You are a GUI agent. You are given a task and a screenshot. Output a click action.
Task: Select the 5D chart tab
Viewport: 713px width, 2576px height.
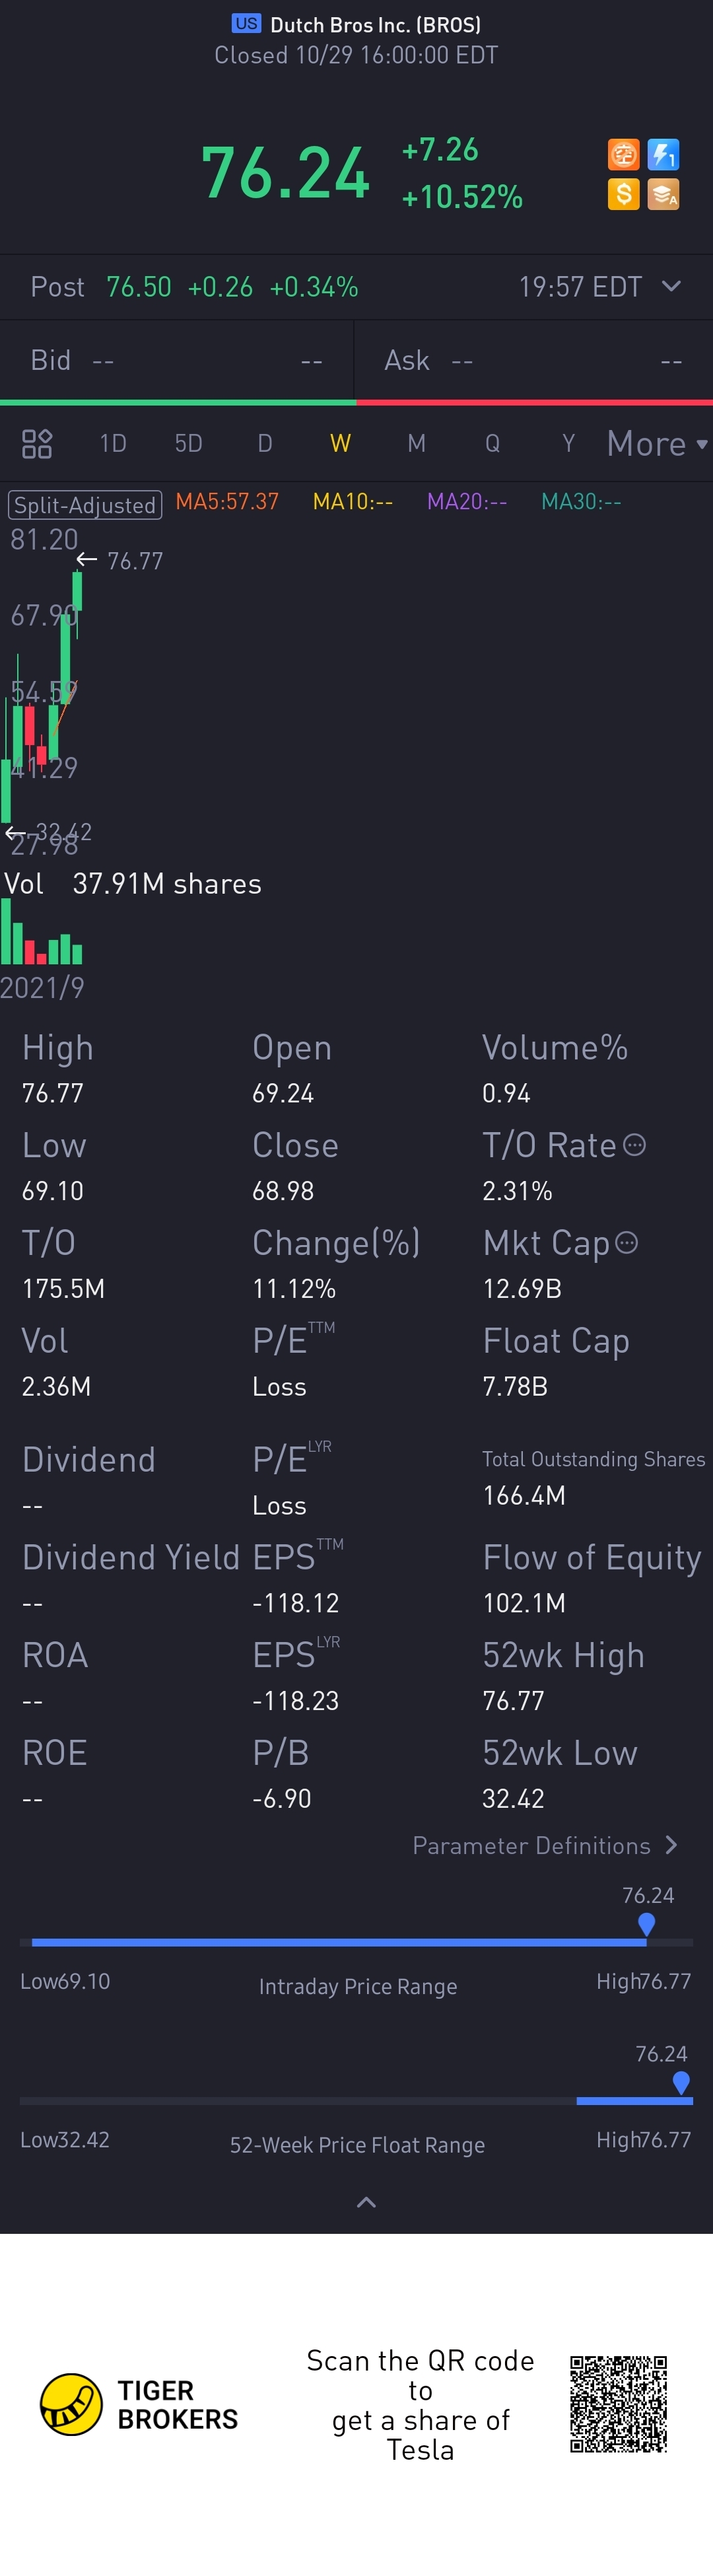click(188, 443)
